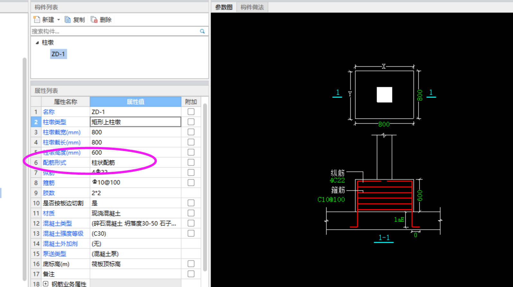Screen dimensions: 513x287
Task: Click the 混凝土强度等级 value (C30)
Action: coord(135,234)
